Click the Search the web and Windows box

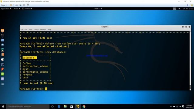[x=28, y=107]
